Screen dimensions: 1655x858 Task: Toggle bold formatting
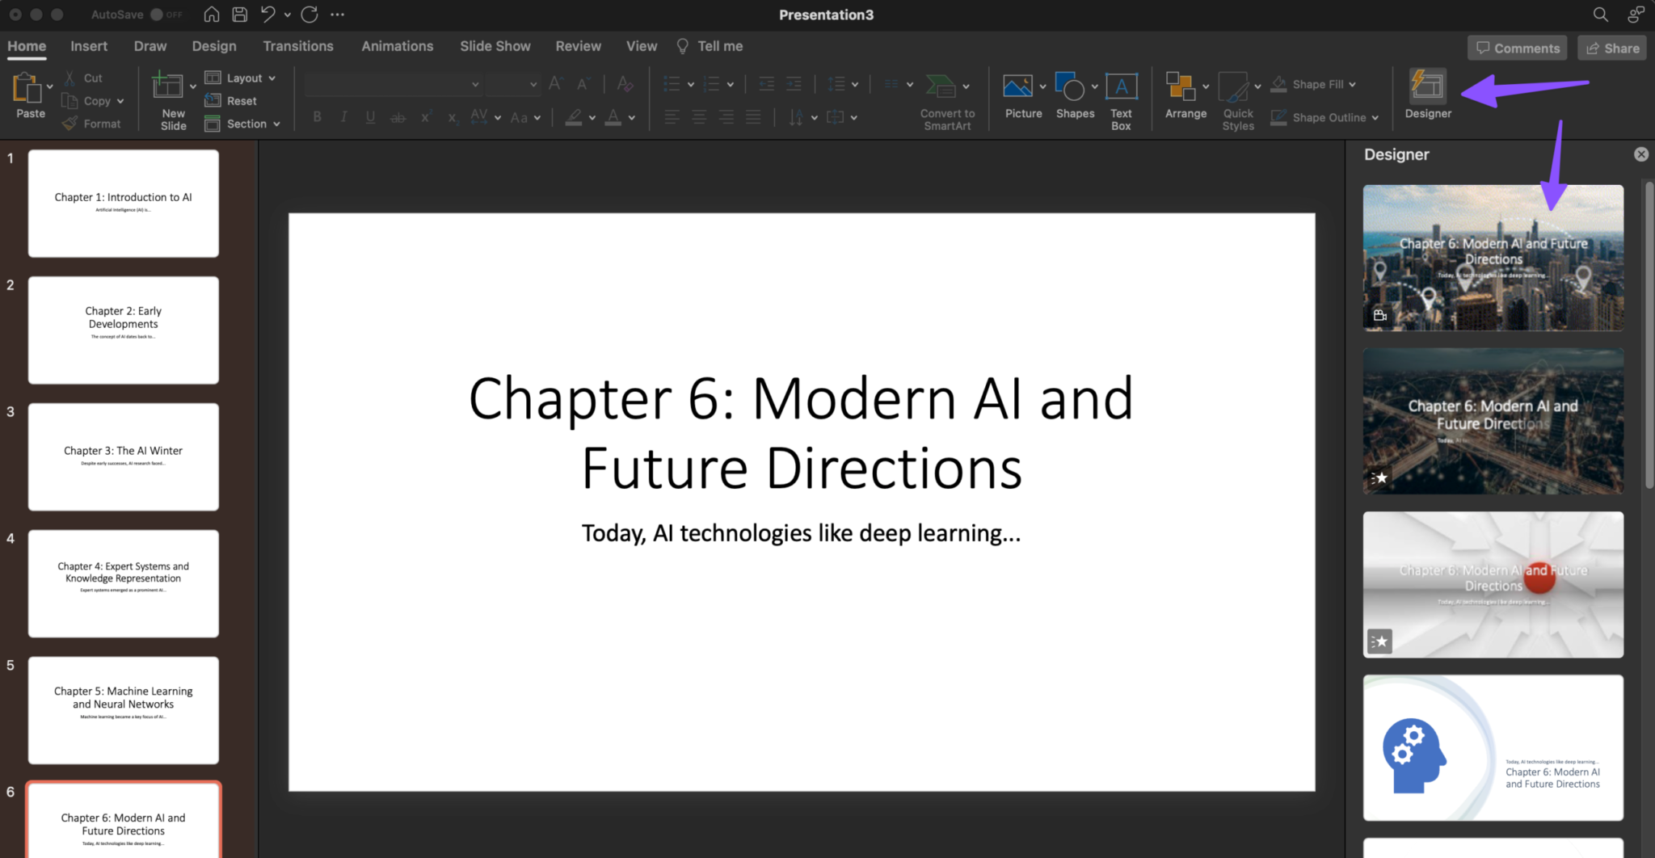317,116
